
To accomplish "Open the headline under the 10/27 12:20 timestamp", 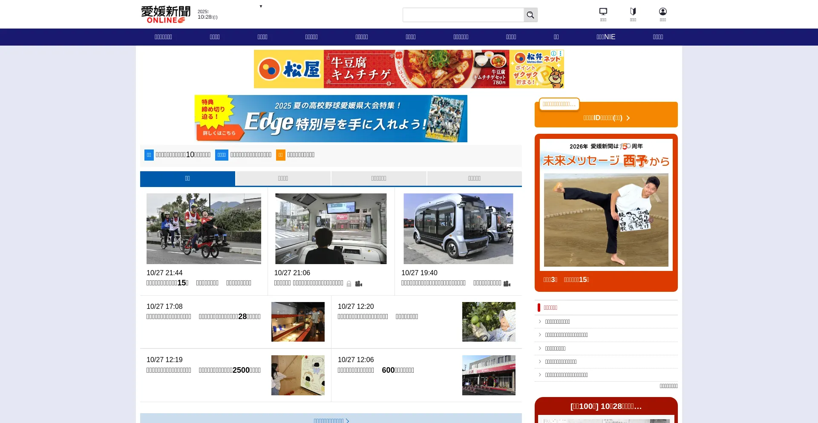I will [x=378, y=317].
